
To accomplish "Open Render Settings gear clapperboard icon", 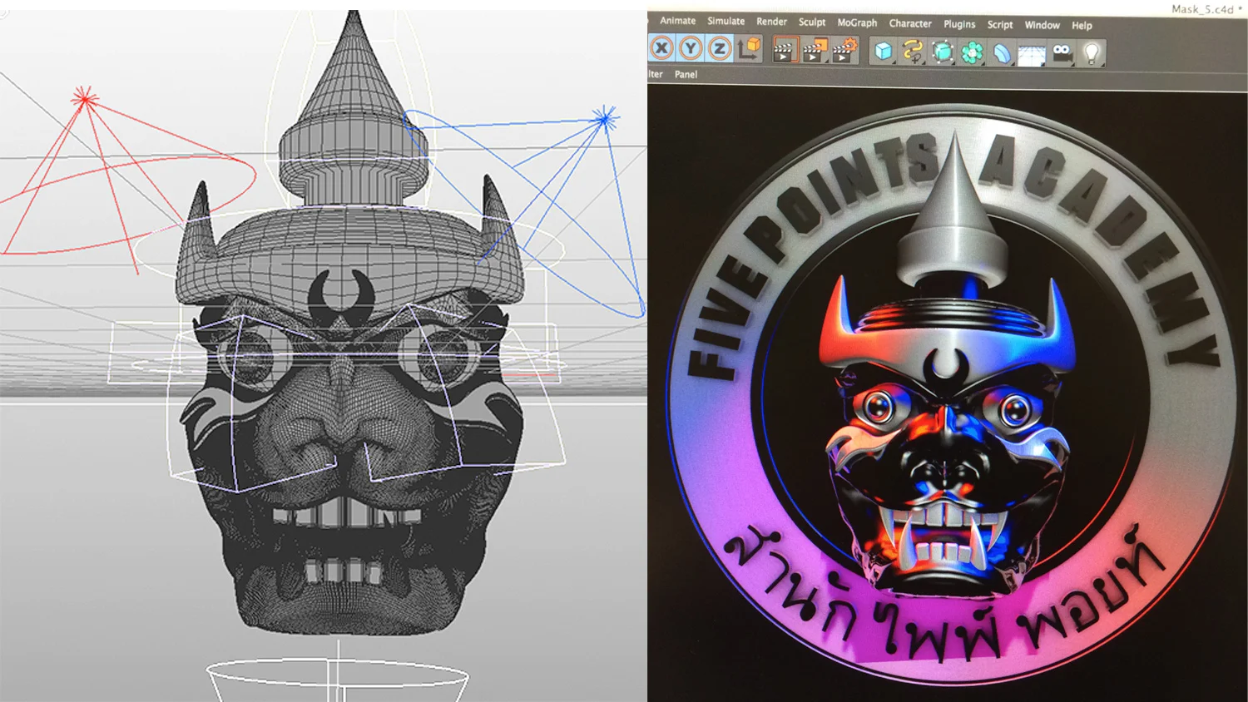I will 845,51.
